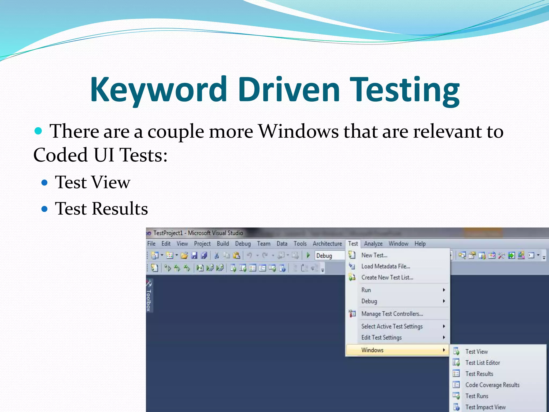The width and height of the screenshot is (549, 412).
Task: Select Test Results from Windows submenu
Action: click(x=479, y=374)
